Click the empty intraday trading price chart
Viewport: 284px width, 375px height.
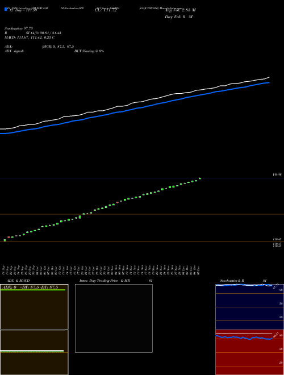coord(114,318)
